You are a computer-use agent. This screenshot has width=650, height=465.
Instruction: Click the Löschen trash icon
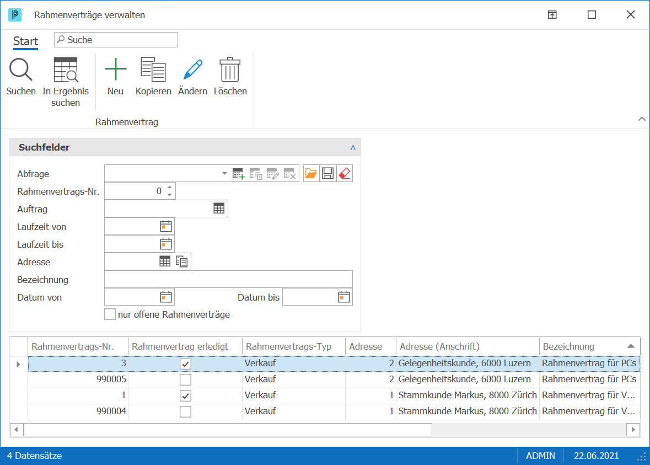[230, 70]
